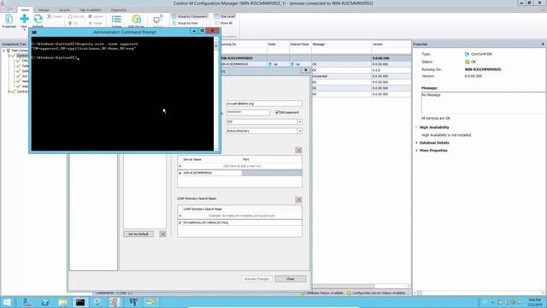Expand Database Details section
The width and height of the screenshot is (547, 308).
pos(416,143)
